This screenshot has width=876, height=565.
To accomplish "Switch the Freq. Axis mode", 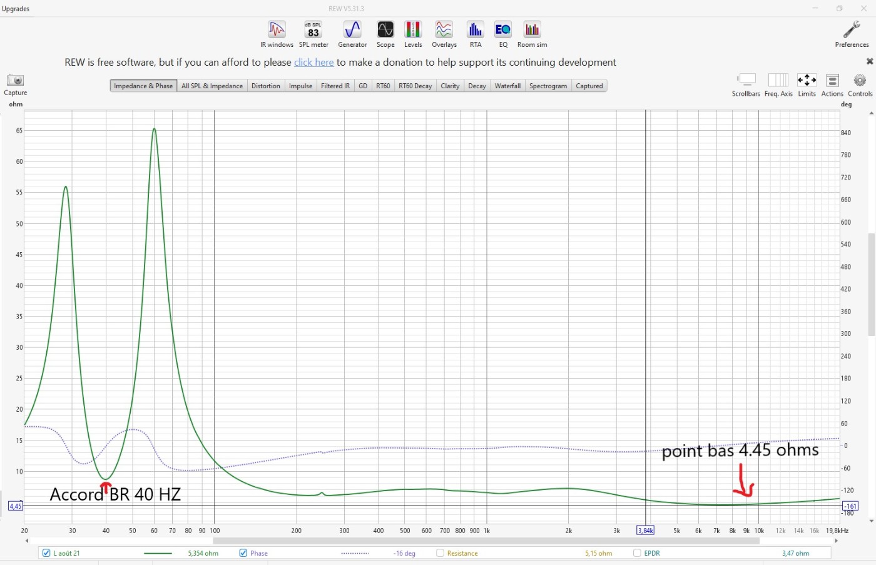I will click(x=778, y=85).
